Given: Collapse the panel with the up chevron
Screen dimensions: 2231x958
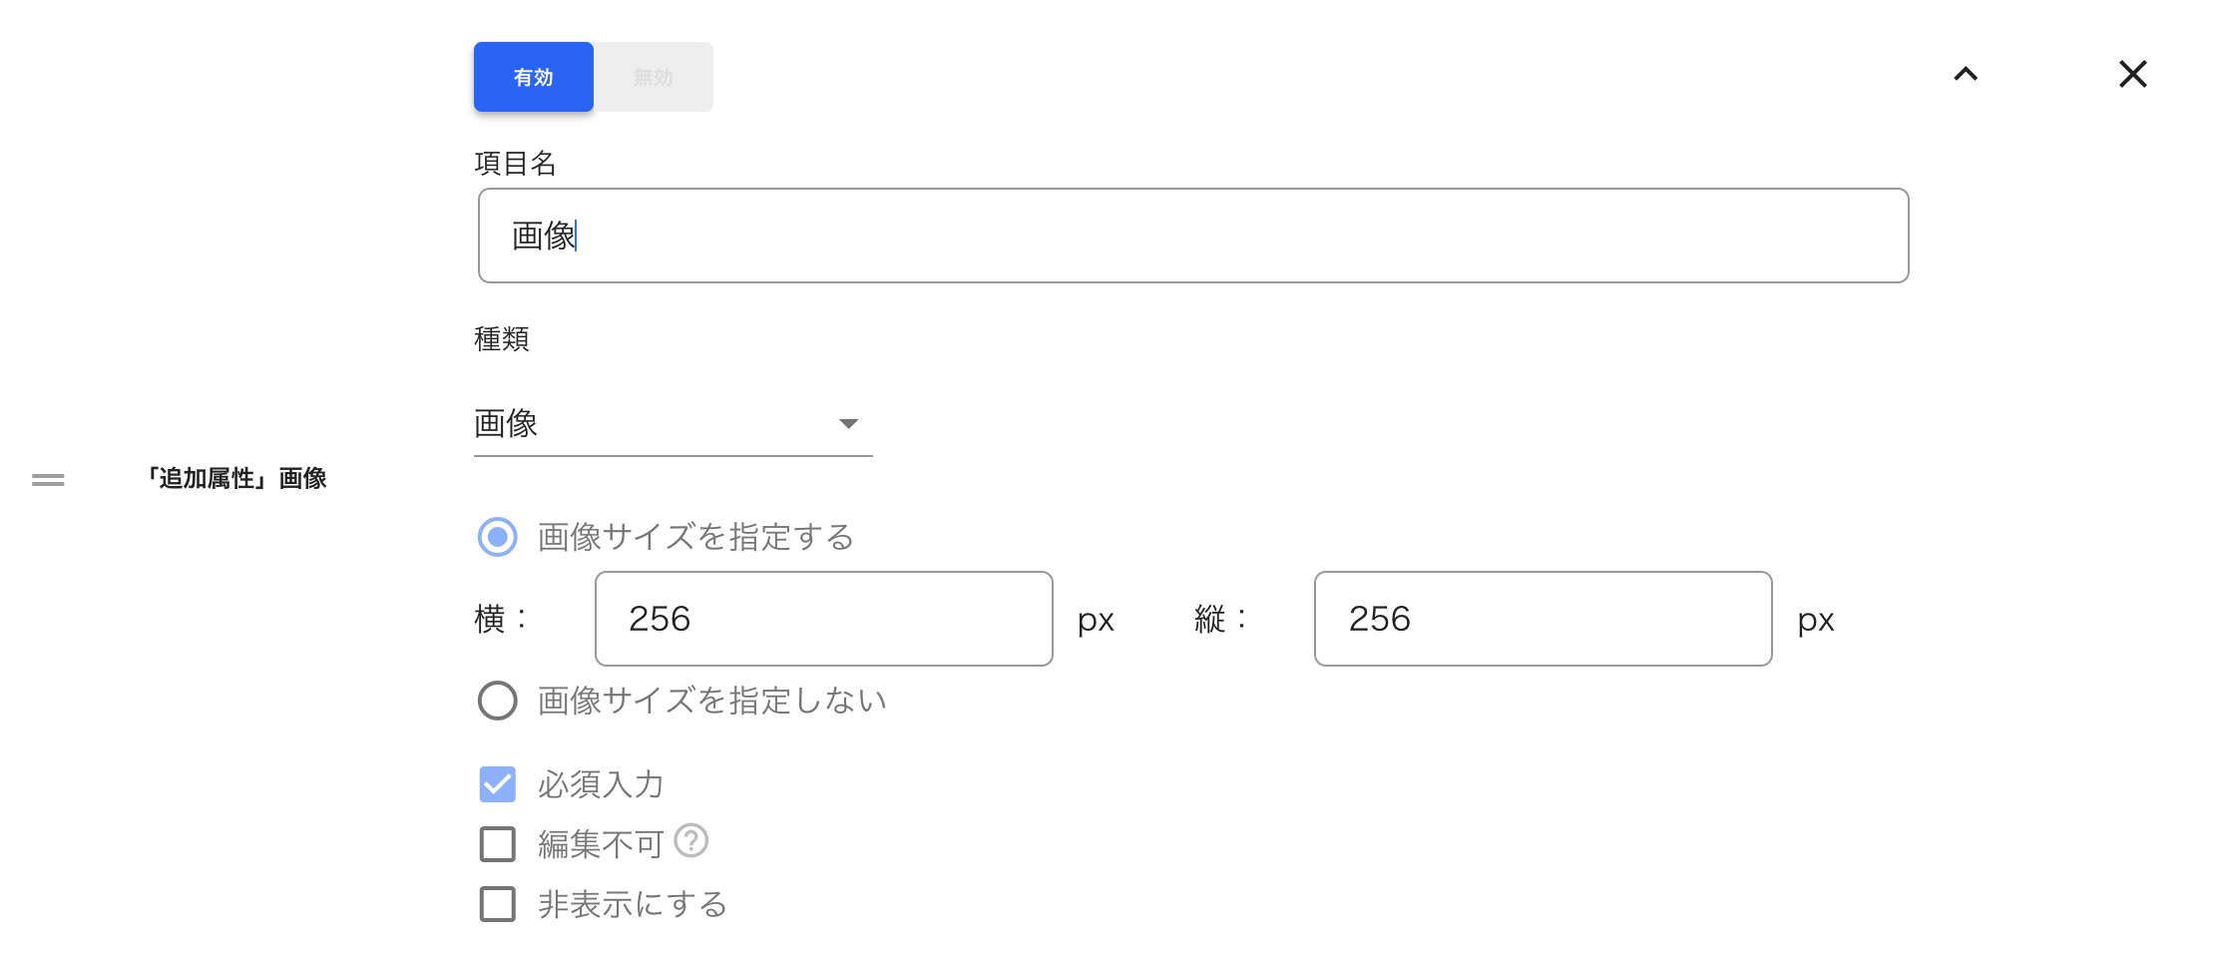Looking at the screenshot, I should 1966,74.
